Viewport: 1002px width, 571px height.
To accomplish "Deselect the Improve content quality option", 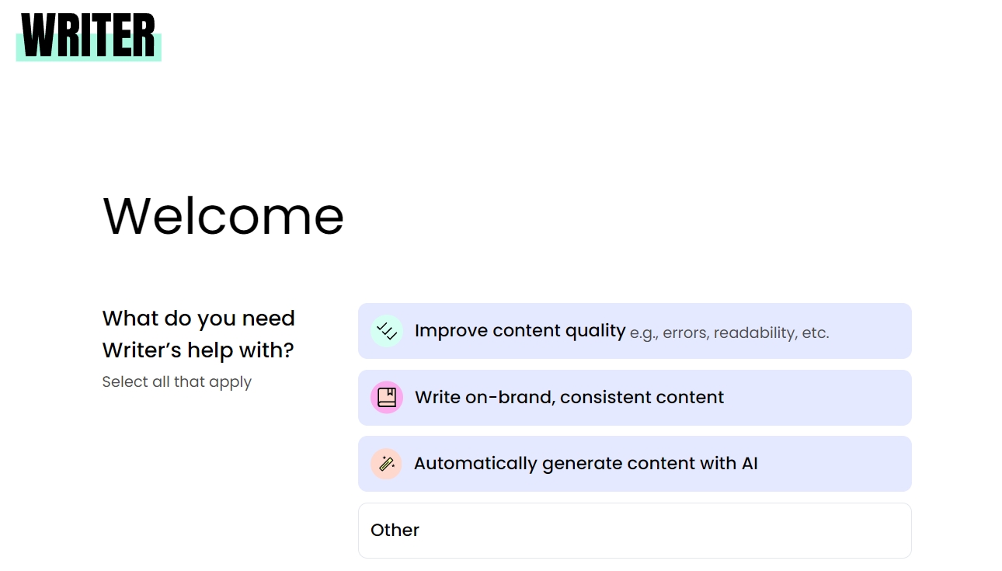I will point(635,331).
